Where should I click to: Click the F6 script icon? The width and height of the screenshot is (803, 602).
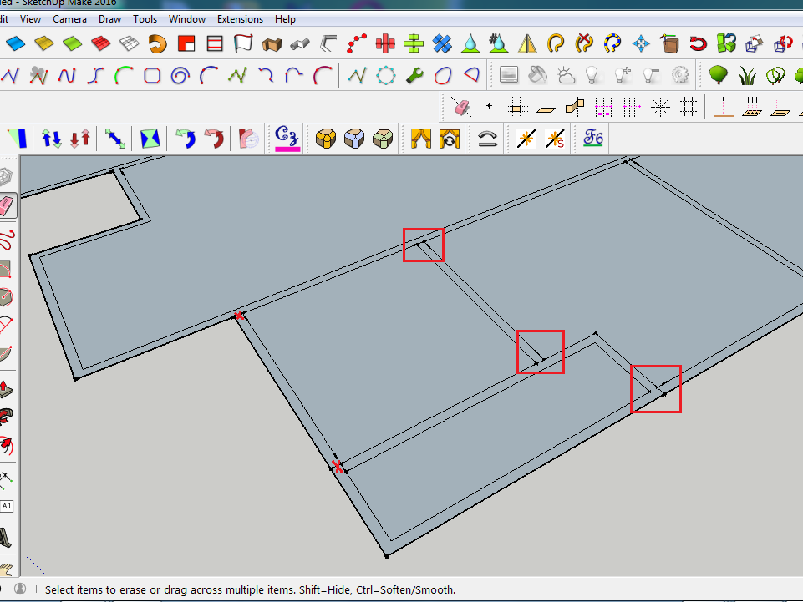[593, 139]
